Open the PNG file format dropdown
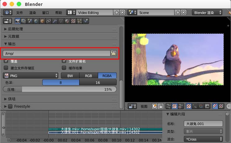Image resolution: width=231 pixels, height=143 pixels. 31,76
